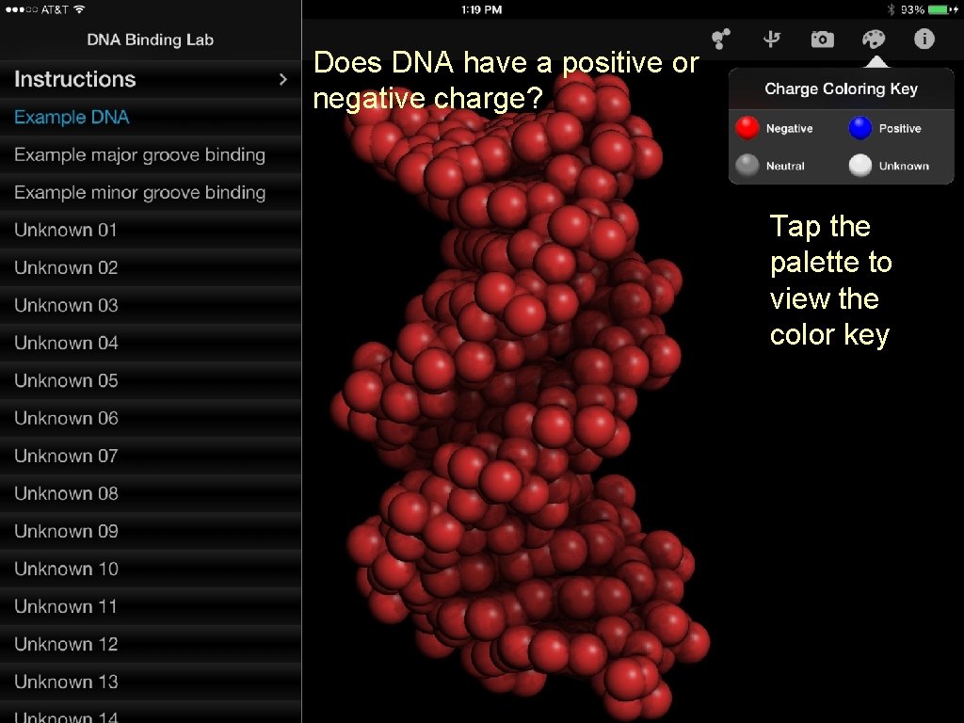Tap the DNA Binding Lab header
Image resolution: width=964 pixels, height=723 pixels.
(150, 40)
